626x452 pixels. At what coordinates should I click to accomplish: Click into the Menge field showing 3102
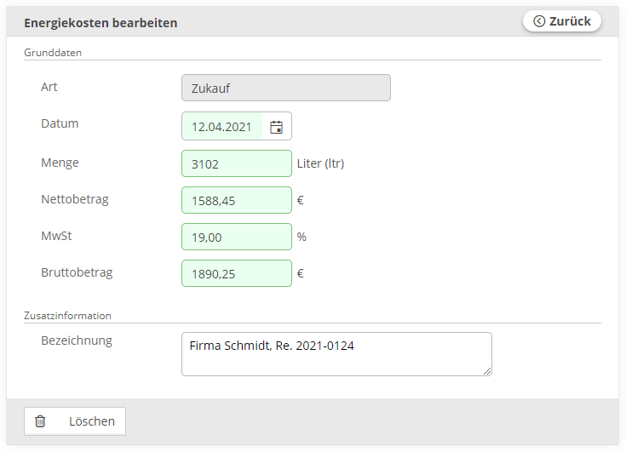click(x=237, y=163)
